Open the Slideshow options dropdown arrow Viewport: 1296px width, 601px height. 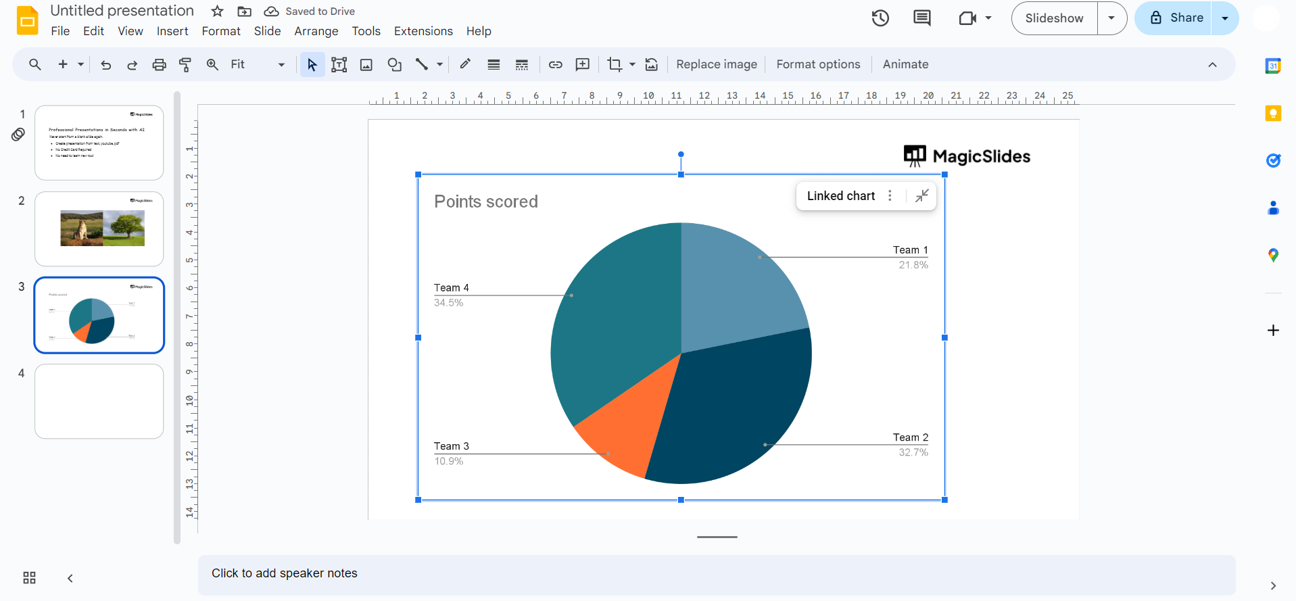coord(1111,18)
